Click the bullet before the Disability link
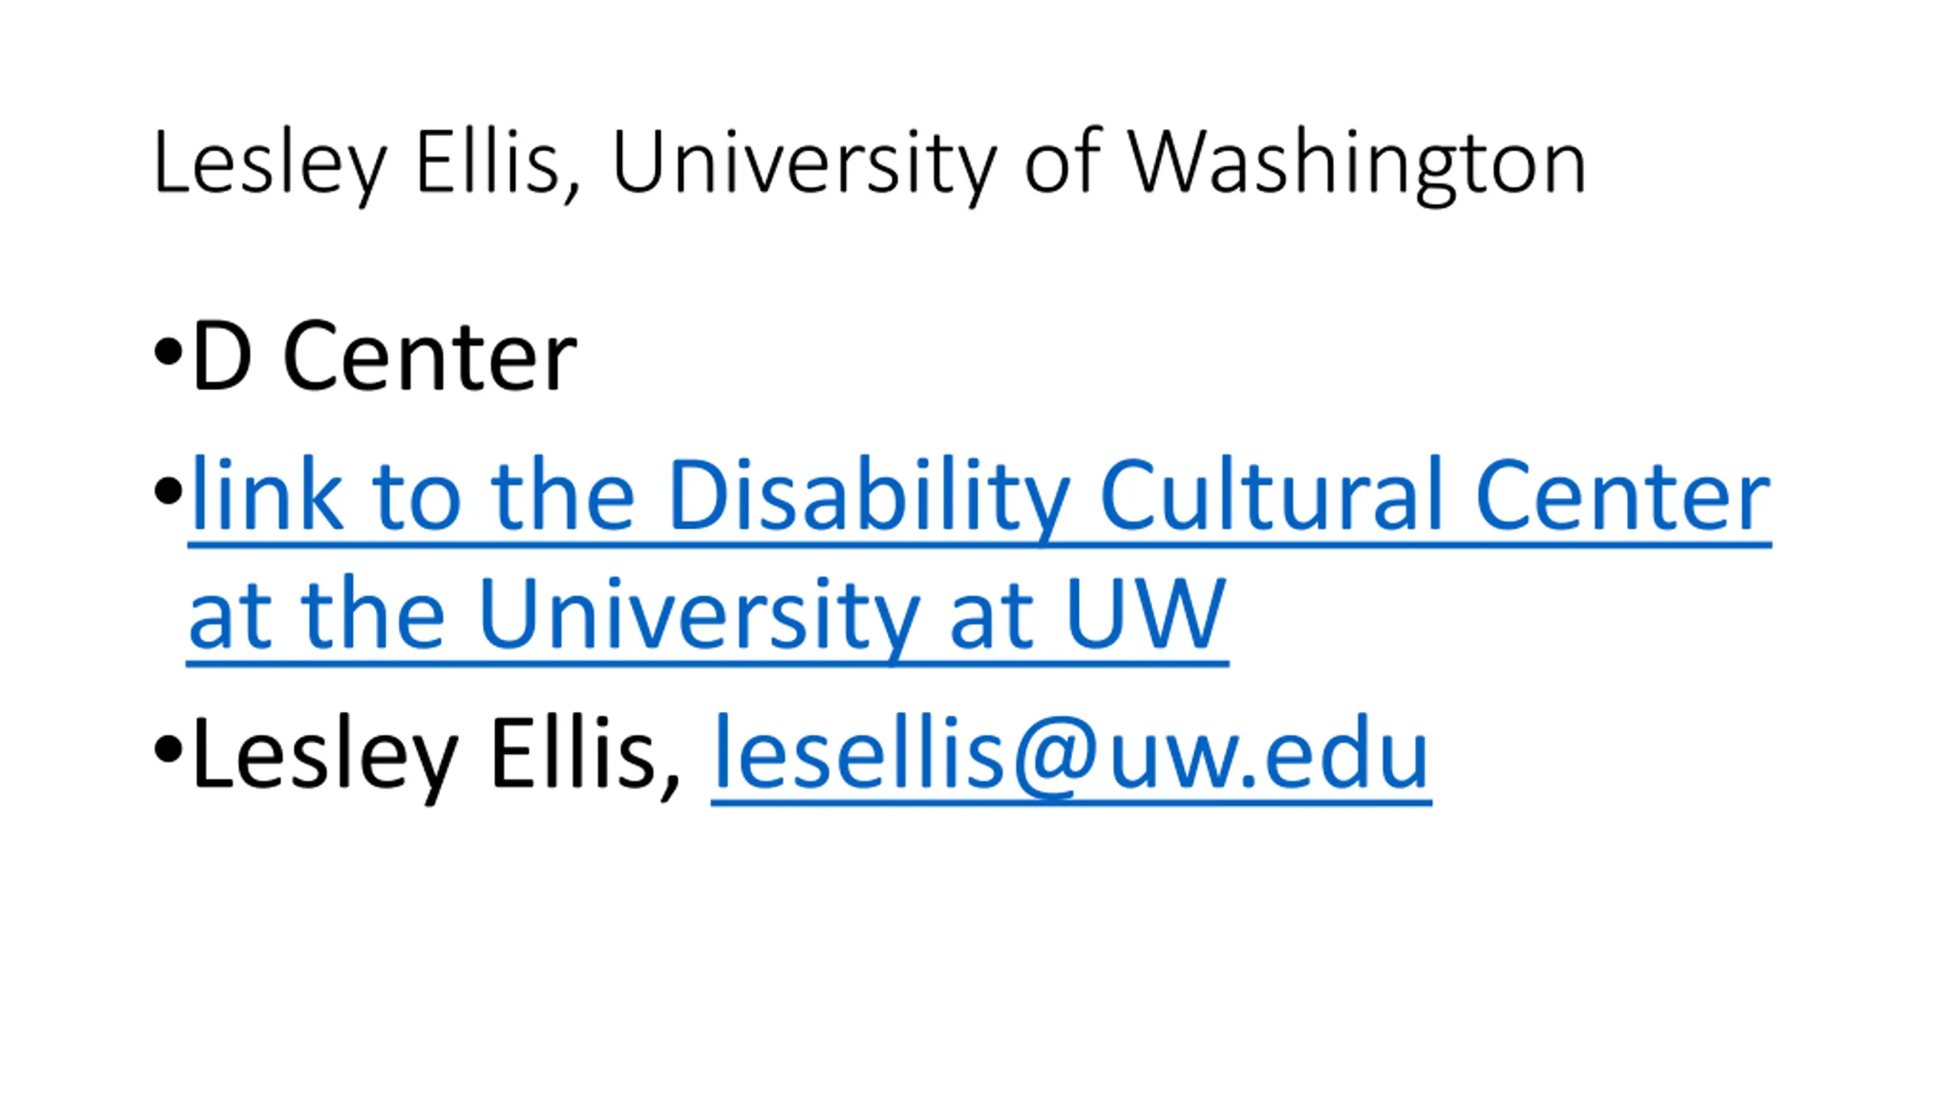 pyautogui.click(x=167, y=490)
